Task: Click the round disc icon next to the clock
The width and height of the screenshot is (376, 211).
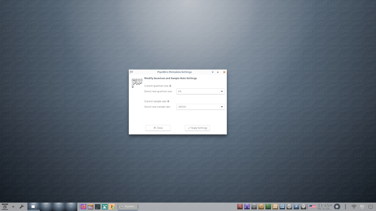Action: pos(337,207)
